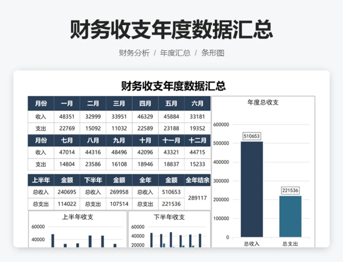Select the 九月 column header

[119, 140]
